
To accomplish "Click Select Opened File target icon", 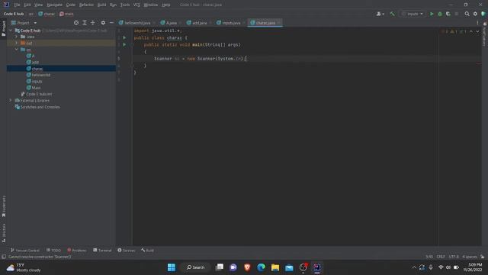I will tap(76, 23).
